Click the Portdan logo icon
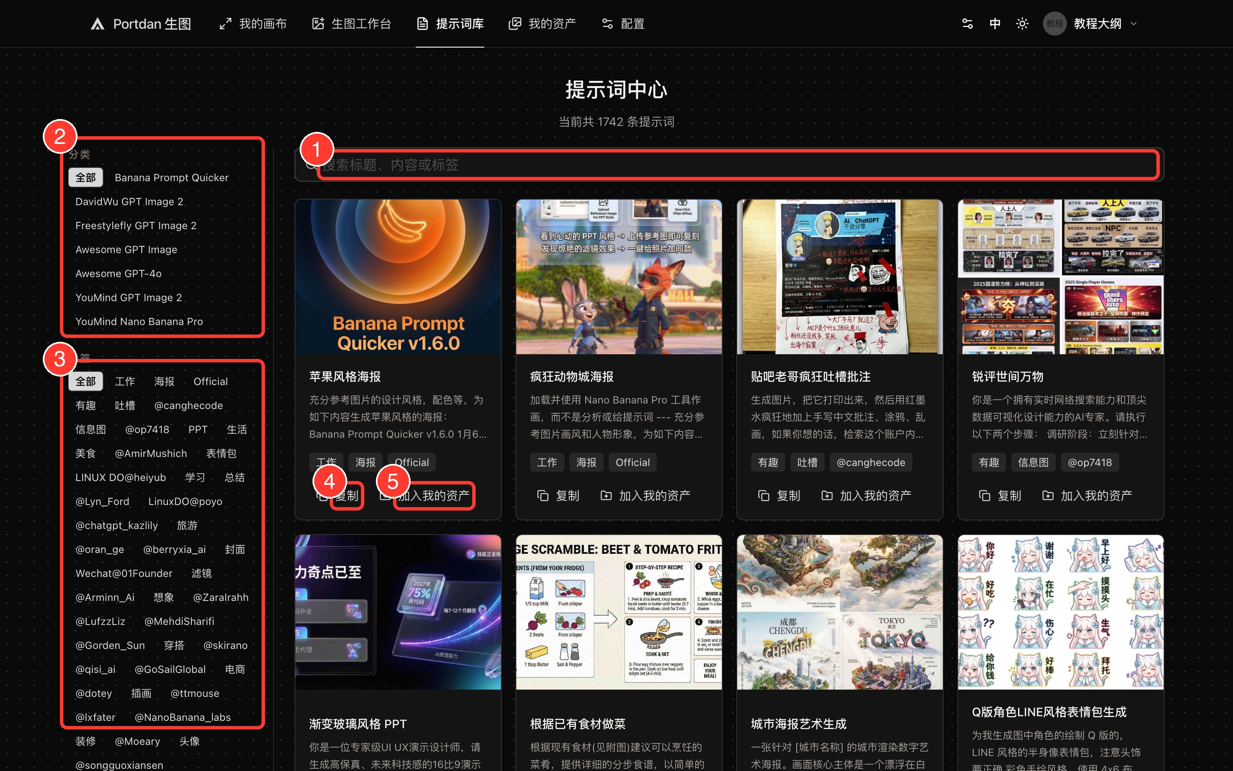This screenshot has width=1233, height=771. click(x=97, y=24)
